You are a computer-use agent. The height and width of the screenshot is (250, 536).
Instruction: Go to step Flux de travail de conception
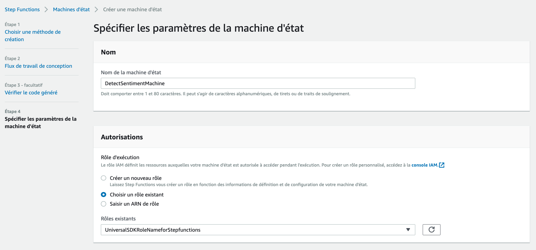coord(38,66)
